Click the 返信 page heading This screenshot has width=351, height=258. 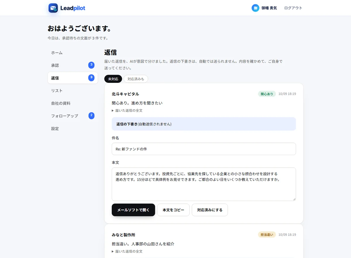click(x=111, y=52)
